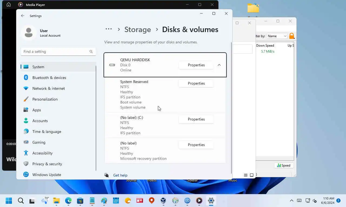Open the Personalization category

58,99
